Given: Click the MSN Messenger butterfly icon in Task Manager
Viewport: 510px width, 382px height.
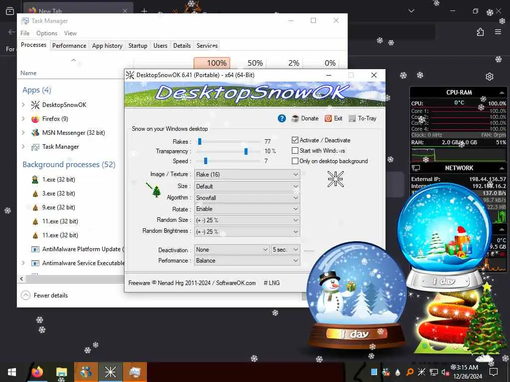Looking at the screenshot, I should click(35, 133).
